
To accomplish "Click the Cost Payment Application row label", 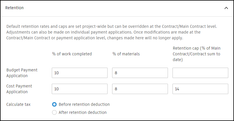I will (19, 89).
